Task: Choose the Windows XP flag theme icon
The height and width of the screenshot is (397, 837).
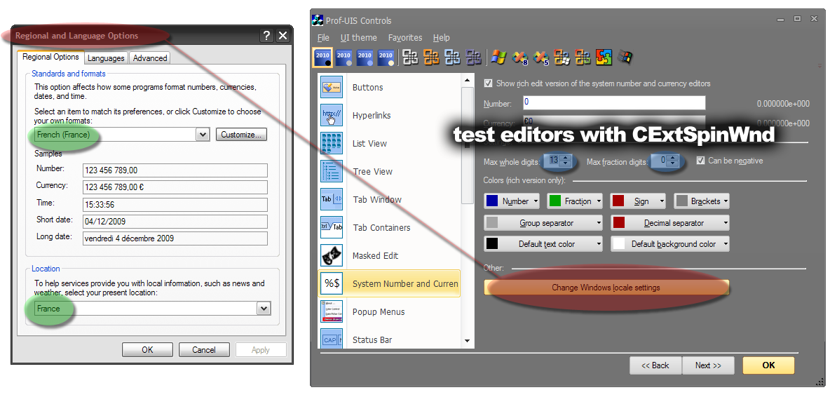Action: point(498,58)
